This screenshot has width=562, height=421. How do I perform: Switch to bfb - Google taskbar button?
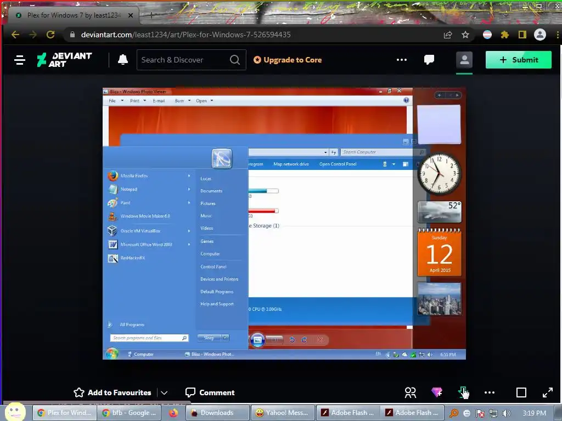pos(128,413)
